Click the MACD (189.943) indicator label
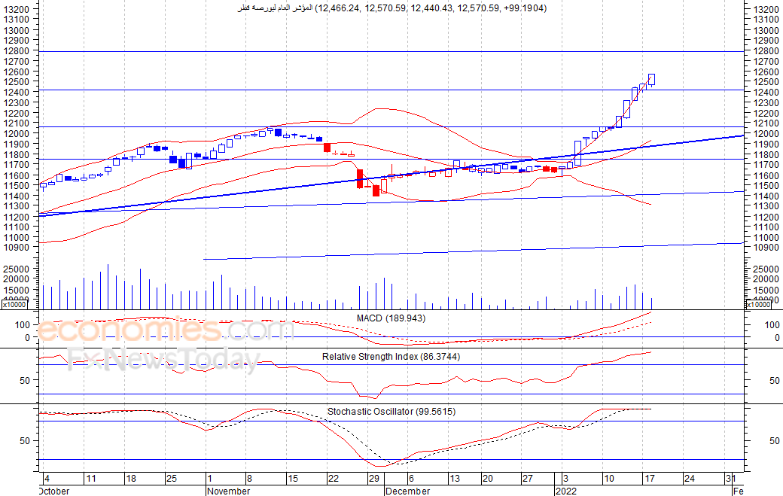 click(391, 318)
